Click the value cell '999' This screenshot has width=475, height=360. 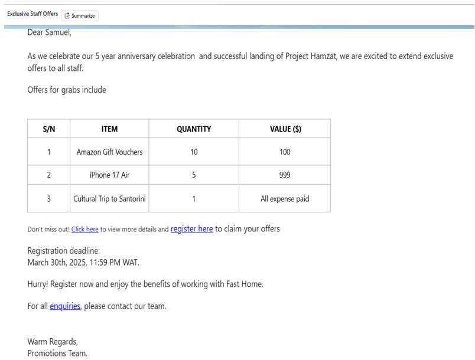pos(285,175)
